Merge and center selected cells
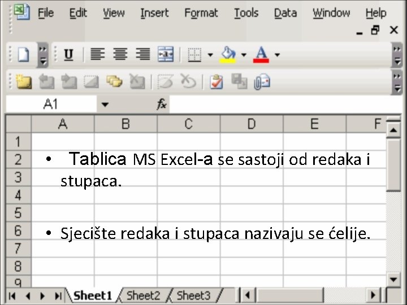 166,54
